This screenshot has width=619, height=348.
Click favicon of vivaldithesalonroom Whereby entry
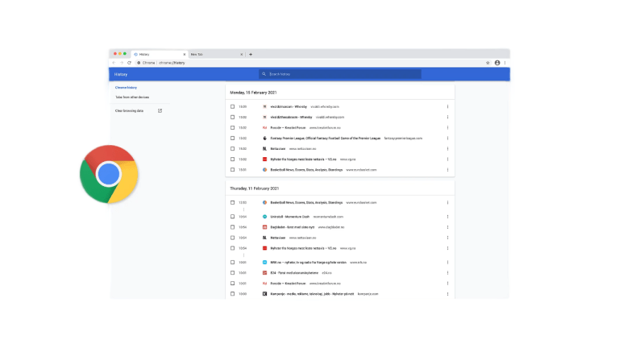click(264, 117)
